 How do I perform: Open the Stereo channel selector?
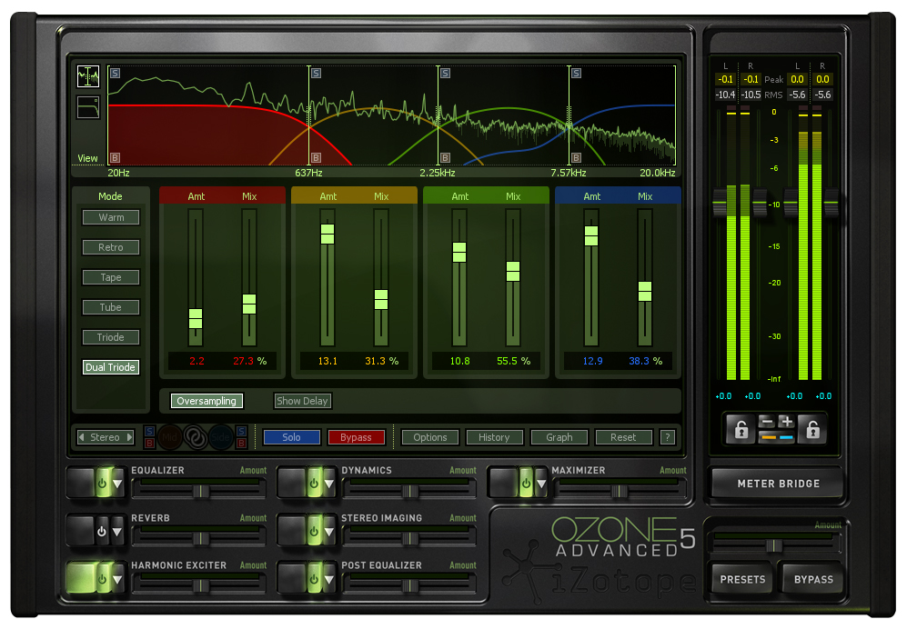[105, 437]
